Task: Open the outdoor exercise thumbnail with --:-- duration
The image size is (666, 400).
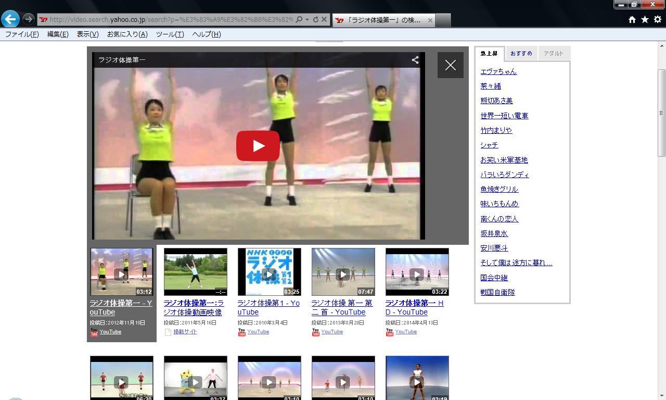Action: 196,272
